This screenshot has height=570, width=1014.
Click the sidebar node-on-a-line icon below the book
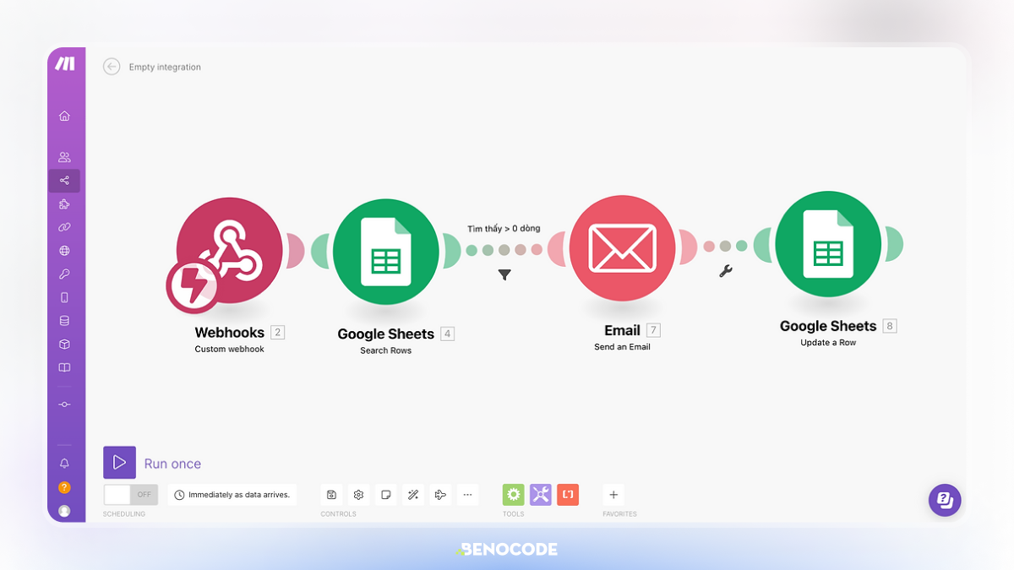tap(64, 404)
